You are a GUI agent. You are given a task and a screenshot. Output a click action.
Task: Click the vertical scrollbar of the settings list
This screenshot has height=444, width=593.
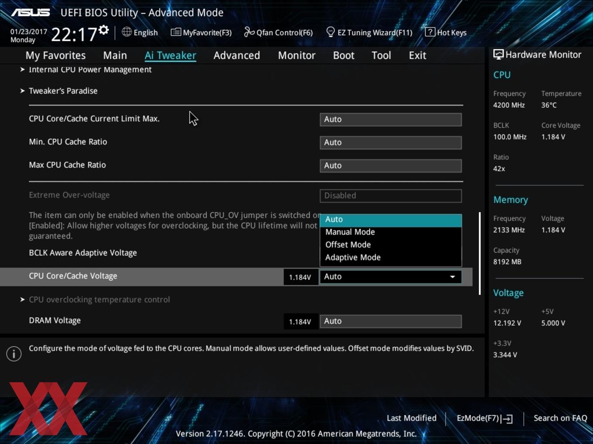click(x=480, y=253)
